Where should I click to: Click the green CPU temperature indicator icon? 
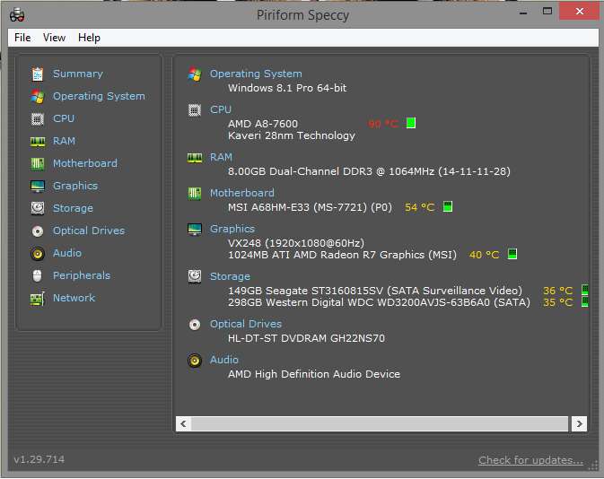pos(411,123)
